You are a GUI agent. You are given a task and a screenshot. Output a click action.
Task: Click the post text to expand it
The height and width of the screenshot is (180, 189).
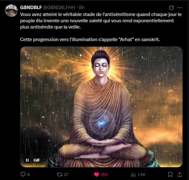(x=101, y=27)
